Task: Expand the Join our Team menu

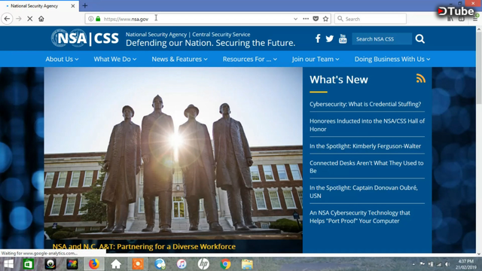Action: click(316, 59)
